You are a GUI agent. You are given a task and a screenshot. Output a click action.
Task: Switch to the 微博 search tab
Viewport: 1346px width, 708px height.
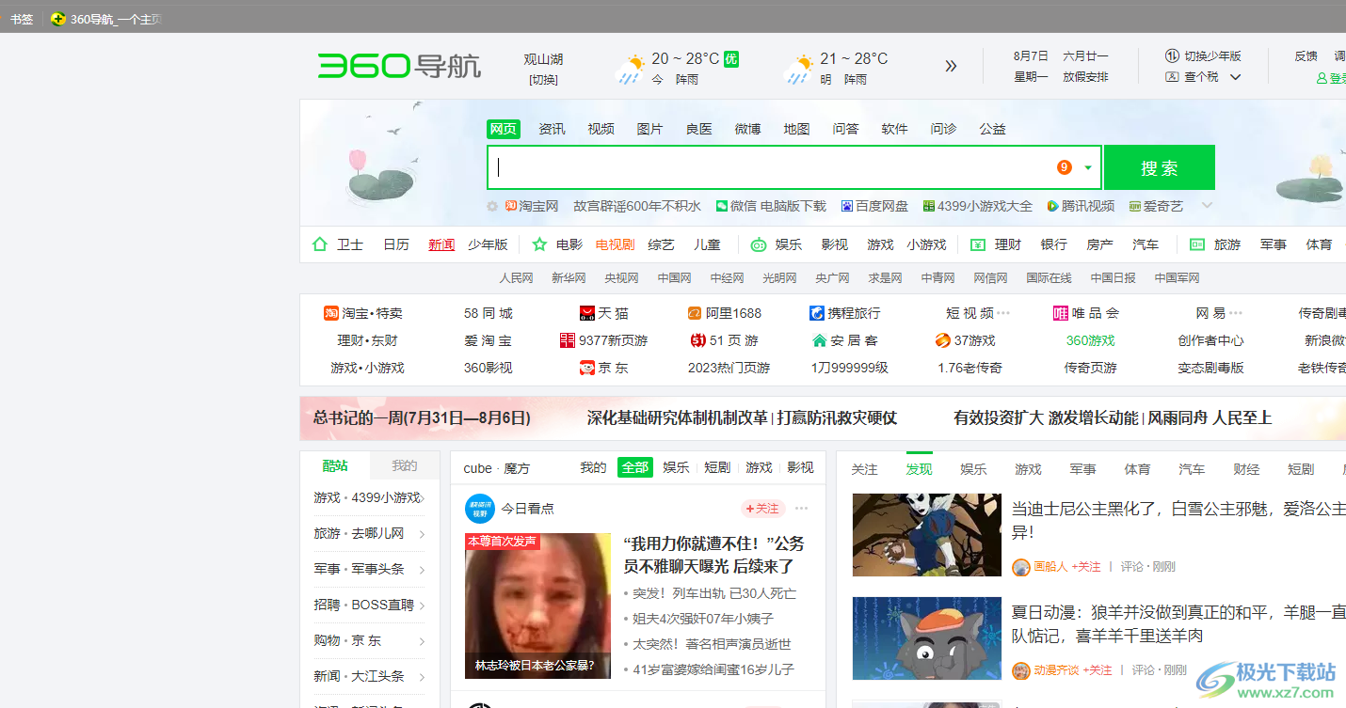[747, 129]
